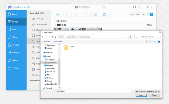Click the Forward arrow in file dialog
This screenshot has width=169, height=104.
47,37
